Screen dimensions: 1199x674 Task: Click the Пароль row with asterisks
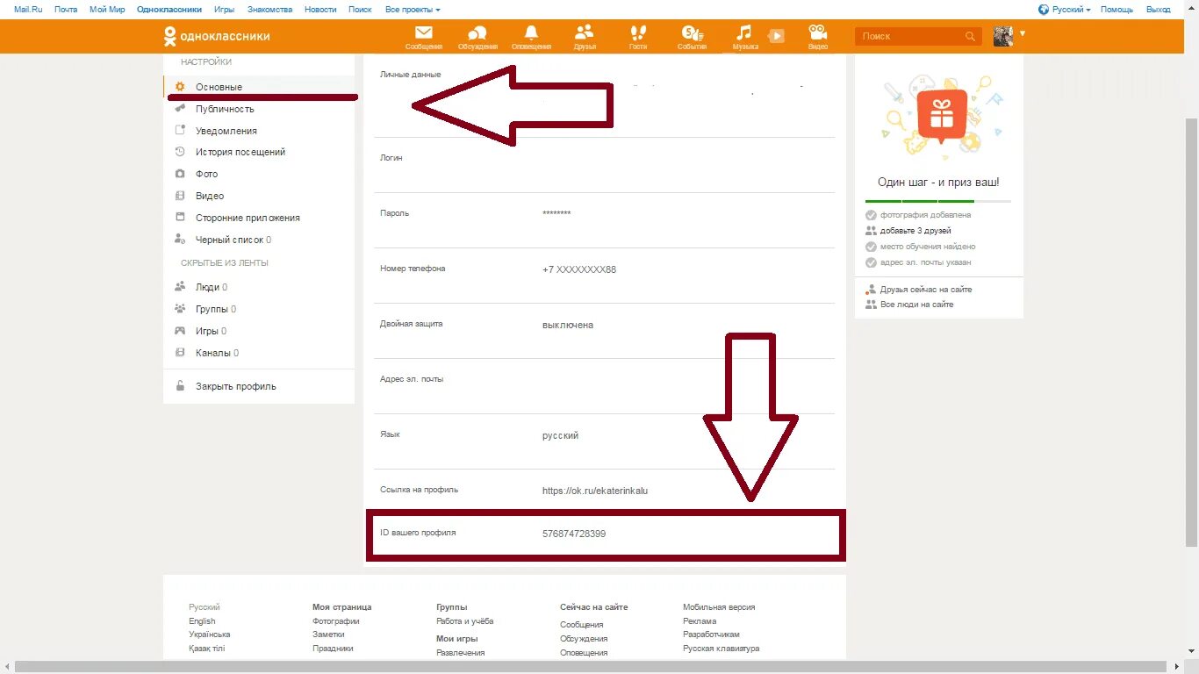605,220
